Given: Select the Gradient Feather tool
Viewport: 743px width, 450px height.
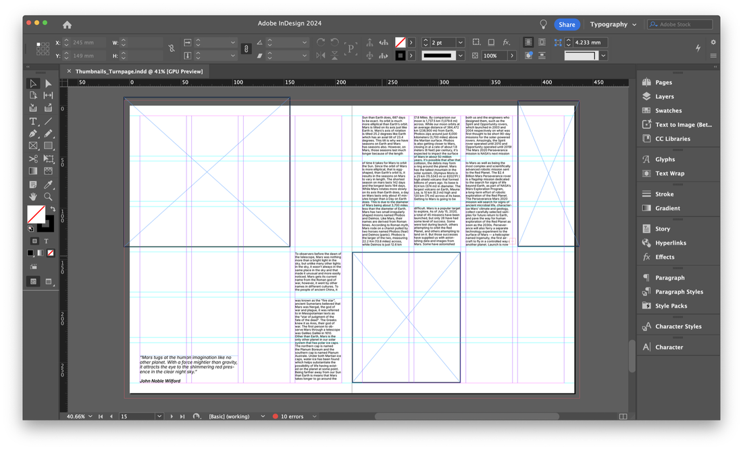Looking at the screenshot, I should pyautogui.click(x=49, y=171).
